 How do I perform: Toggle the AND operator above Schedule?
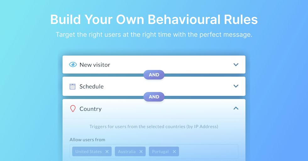coord(154,75)
